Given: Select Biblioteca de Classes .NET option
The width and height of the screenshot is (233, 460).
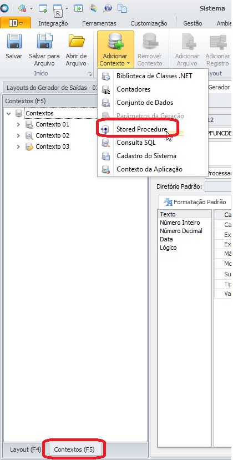Looking at the screenshot, I should click(154, 76).
